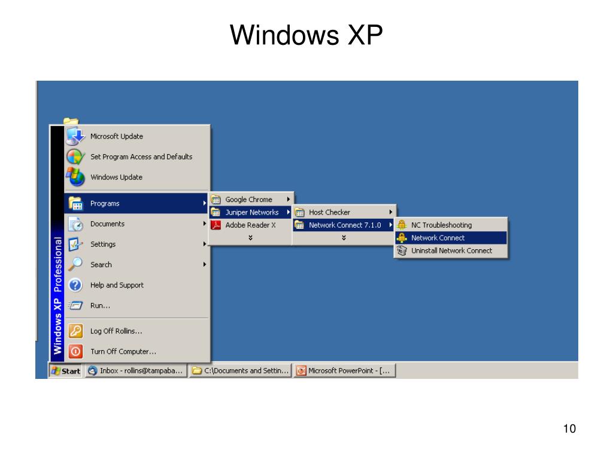Image resolution: width=613 pixels, height=459 pixels.
Task: Select Set Program Access and Defaults
Action: pyautogui.click(x=137, y=157)
